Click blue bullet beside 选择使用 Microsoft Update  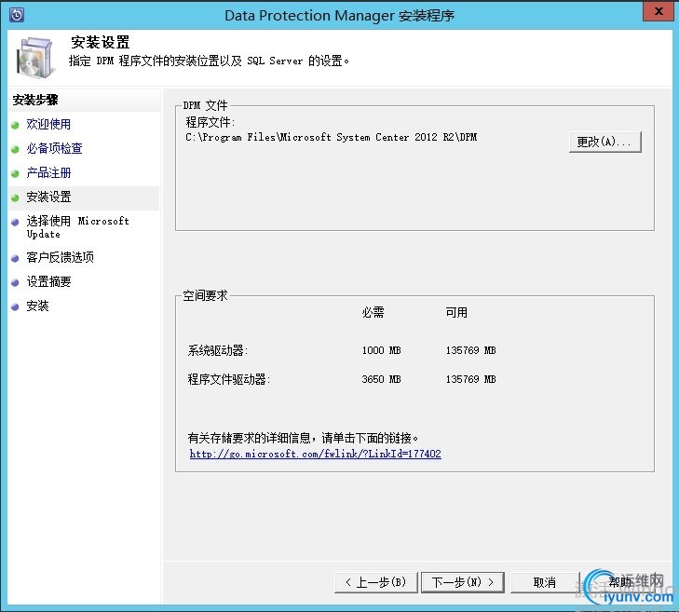tap(15, 223)
